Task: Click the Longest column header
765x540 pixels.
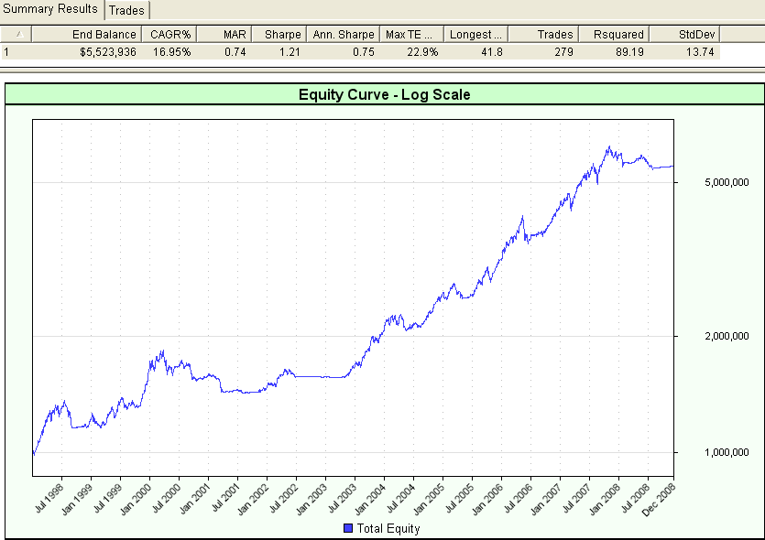Action: (475, 34)
